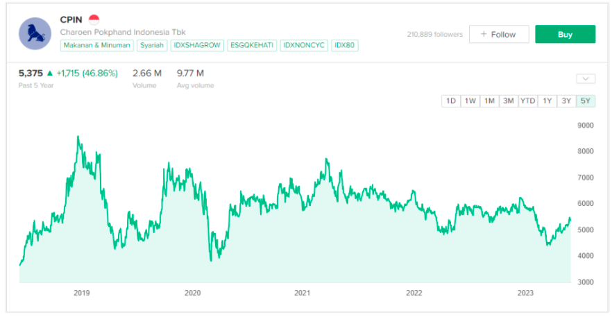Open the IDXSHAGROW index tag

[x=197, y=45]
